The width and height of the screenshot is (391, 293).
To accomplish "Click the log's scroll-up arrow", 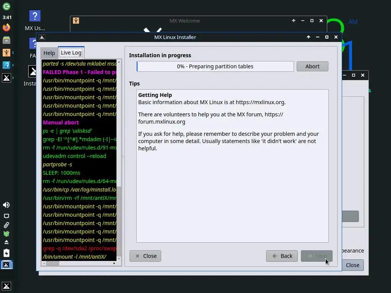I will tap(119, 61).
